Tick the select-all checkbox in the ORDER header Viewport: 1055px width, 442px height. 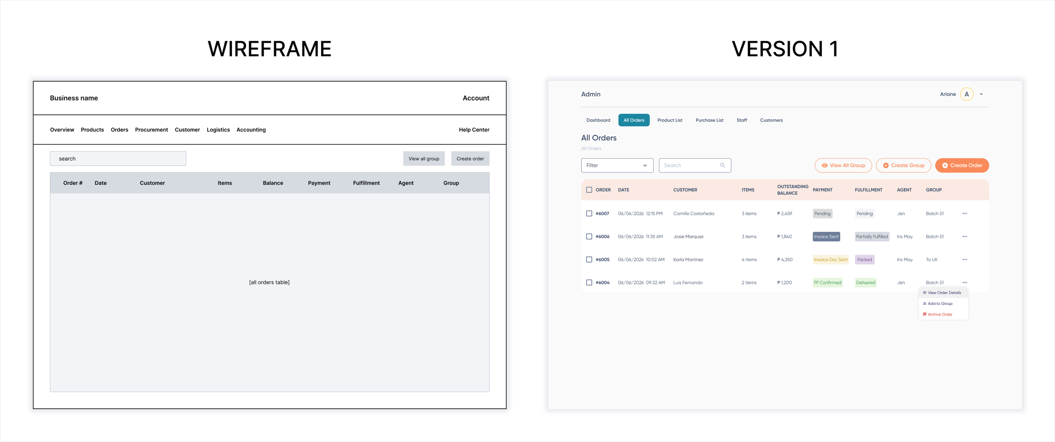click(x=589, y=190)
